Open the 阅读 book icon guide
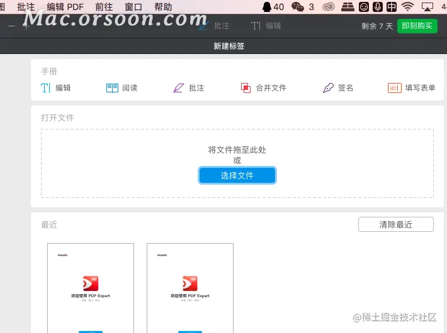Screen dimensions: 447x333 click(x=112, y=88)
